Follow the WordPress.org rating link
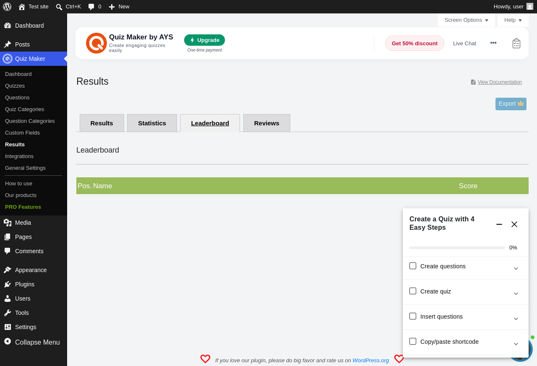 tap(370, 360)
